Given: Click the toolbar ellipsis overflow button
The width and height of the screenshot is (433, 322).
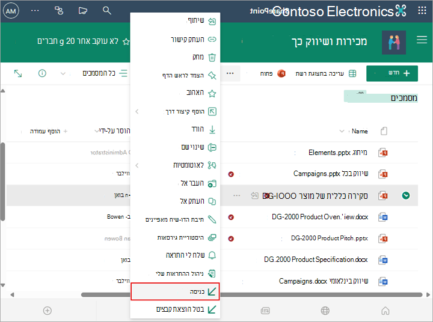Looking at the screenshot, I should [230, 73].
